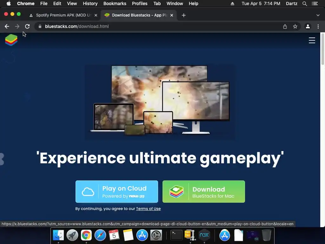The image size is (325, 244).
Task: Close the Download Bluestacks tab
Action: pyautogui.click(x=172, y=15)
